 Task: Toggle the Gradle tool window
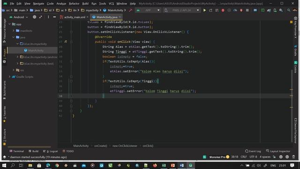[296, 51]
